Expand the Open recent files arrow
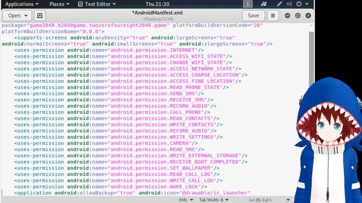 26,16
